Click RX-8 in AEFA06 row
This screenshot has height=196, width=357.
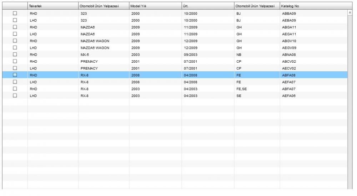coord(85,96)
